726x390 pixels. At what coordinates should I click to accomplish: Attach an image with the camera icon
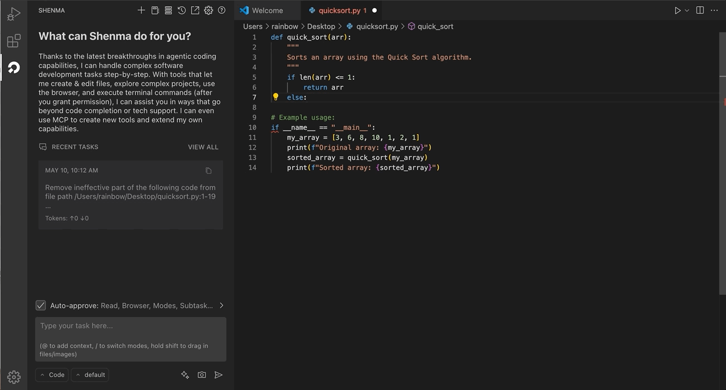(x=202, y=375)
